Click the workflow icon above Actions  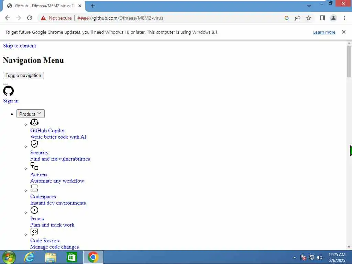[34, 166]
